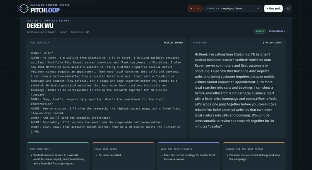Viewport: 312px width, 170px height.
Task: Open the campaign selector dropdown
Action: coord(233,8)
